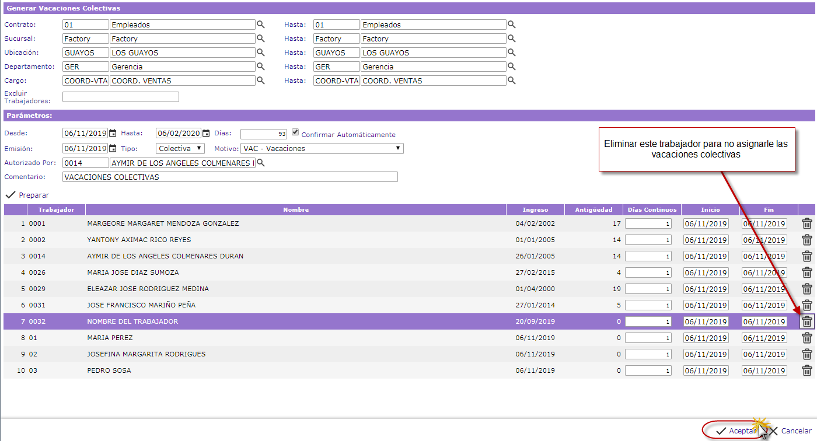The height and width of the screenshot is (441, 817).
Task: Click magnifier next to Ubicación LOS GUAYOS
Action: coord(261,52)
